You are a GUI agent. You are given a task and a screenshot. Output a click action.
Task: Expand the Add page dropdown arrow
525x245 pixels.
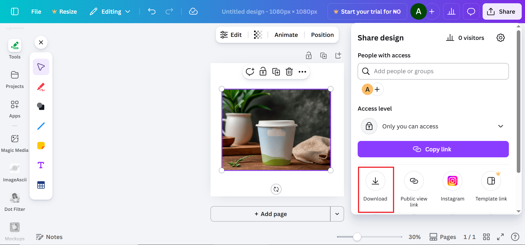tap(337, 214)
